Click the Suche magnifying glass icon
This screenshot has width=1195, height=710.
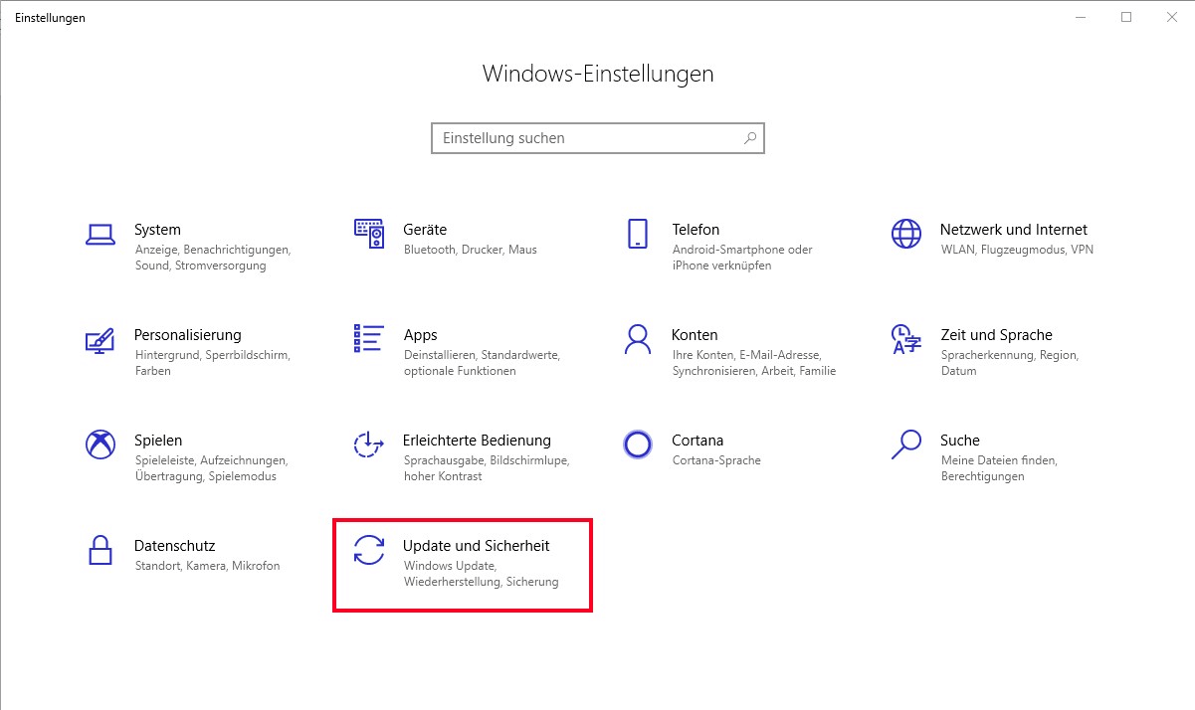click(906, 444)
